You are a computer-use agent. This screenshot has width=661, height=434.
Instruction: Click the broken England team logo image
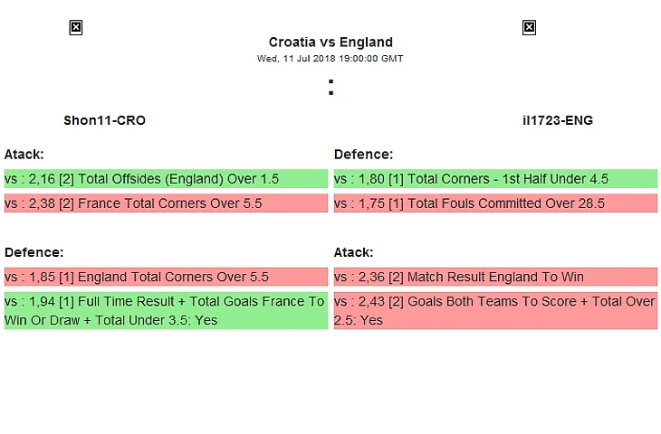tap(530, 28)
